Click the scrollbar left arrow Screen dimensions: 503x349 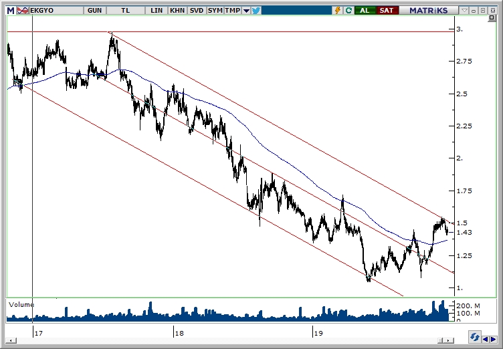click(11, 340)
